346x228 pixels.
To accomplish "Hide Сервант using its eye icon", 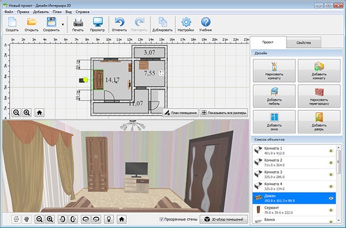I will (x=331, y=210).
